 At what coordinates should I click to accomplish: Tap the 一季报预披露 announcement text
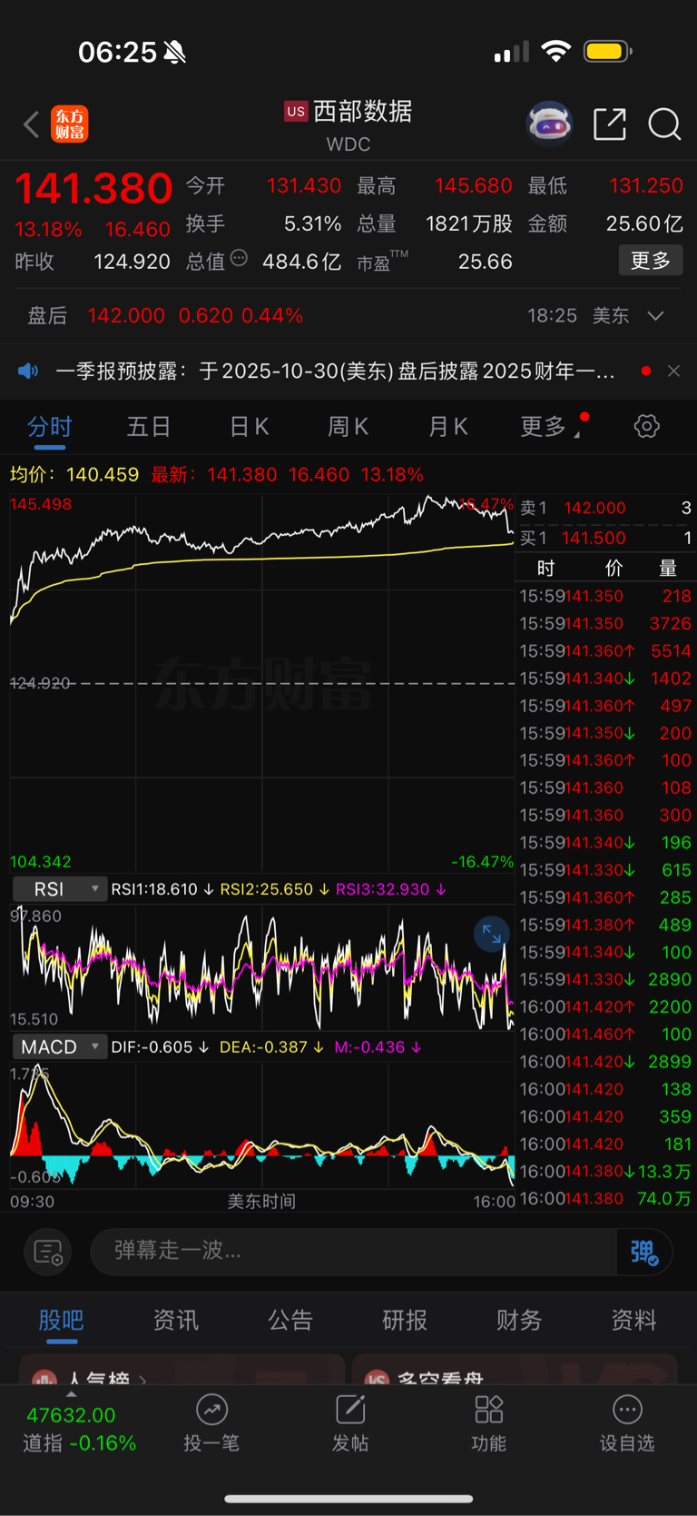point(336,371)
